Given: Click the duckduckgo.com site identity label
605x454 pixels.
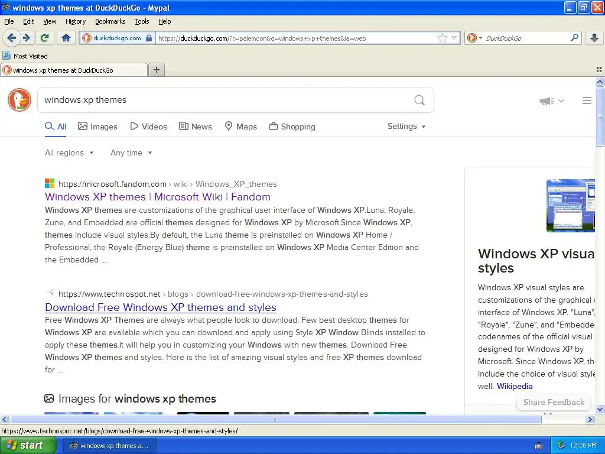Looking at the screenshot, I should [x=117, y=38].
